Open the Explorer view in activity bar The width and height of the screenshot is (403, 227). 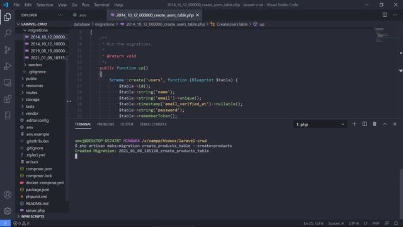tap(8, 17)
